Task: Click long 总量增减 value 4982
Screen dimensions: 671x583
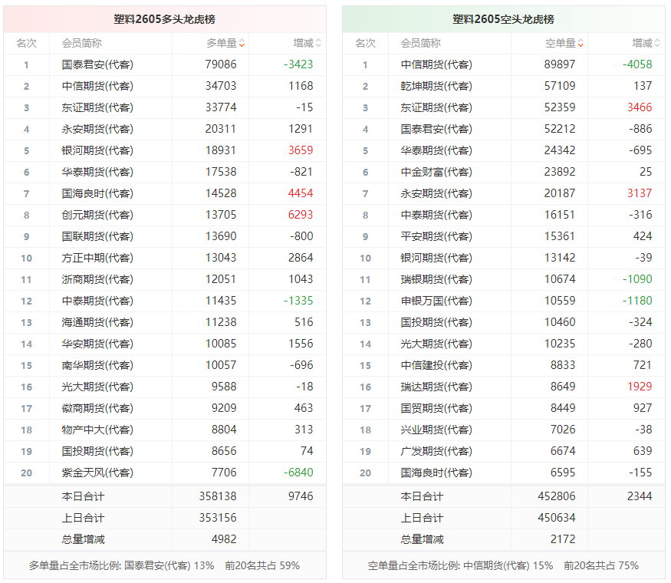Action: click(x=224, y=539)
